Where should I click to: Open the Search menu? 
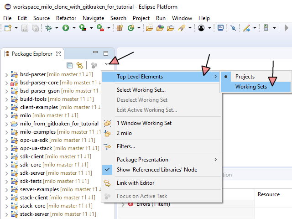(x=118, y=18)
